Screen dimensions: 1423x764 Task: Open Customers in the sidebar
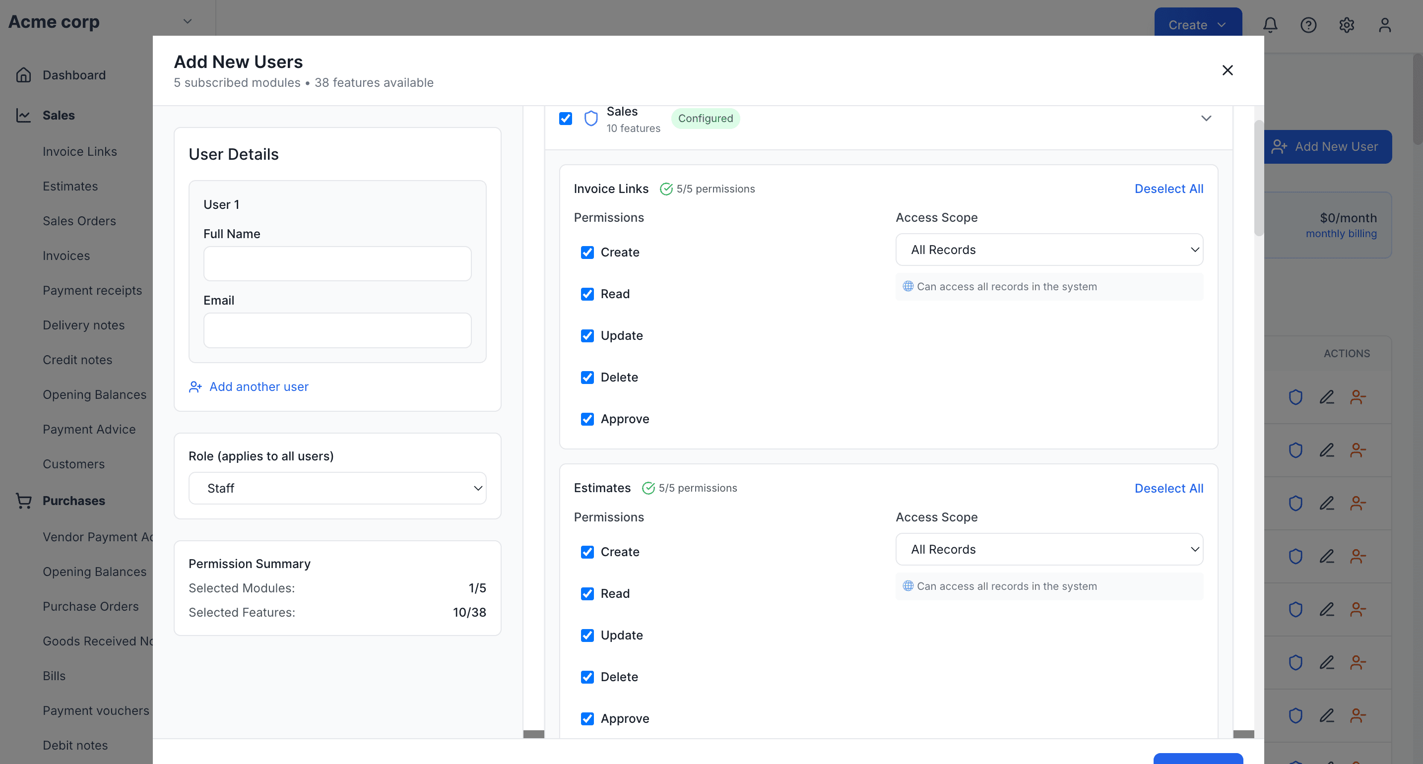[x=73, y=464]
